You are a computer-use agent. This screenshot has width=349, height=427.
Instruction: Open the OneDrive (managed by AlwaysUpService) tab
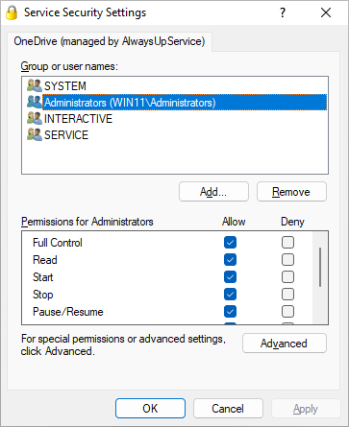110,41
